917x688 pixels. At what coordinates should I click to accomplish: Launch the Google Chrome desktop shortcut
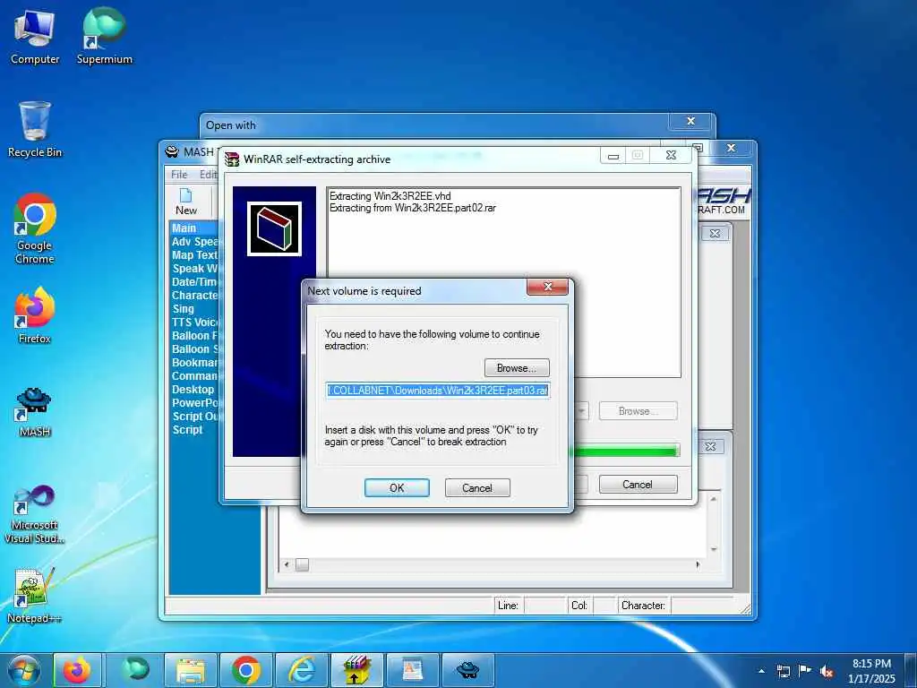[x=35, y=228]
